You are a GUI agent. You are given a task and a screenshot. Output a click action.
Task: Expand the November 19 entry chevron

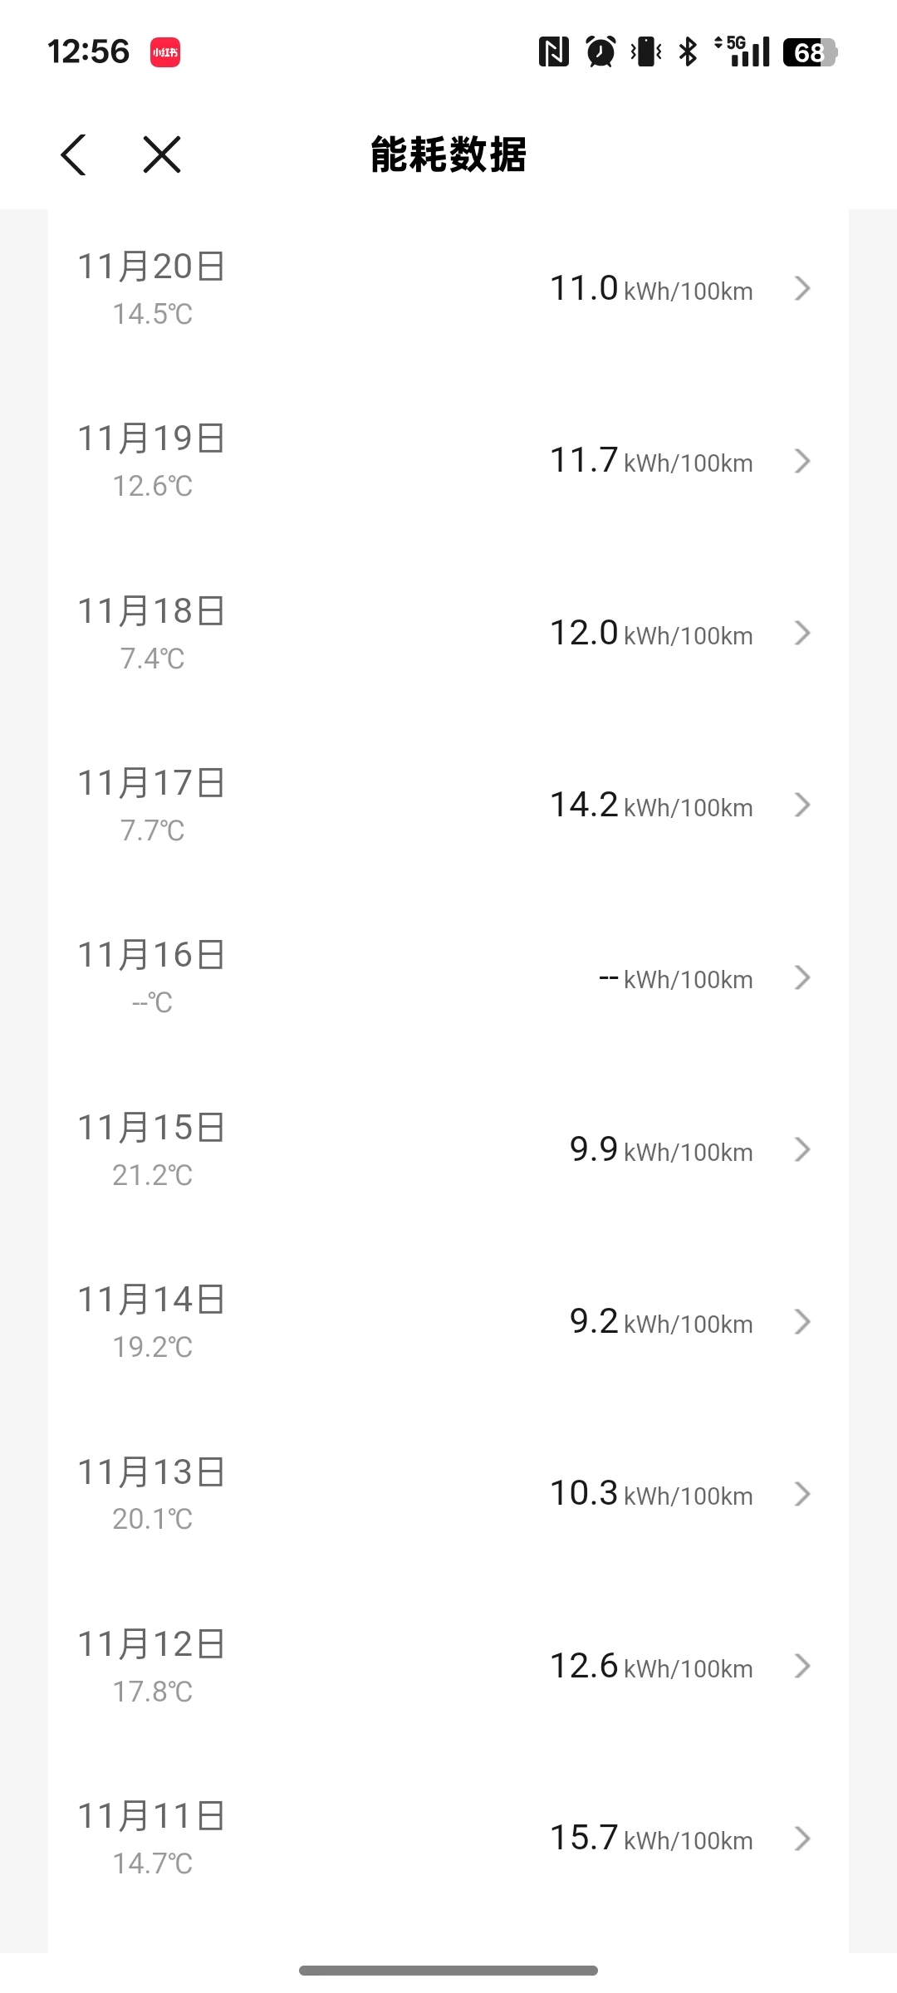click(801, 461)
